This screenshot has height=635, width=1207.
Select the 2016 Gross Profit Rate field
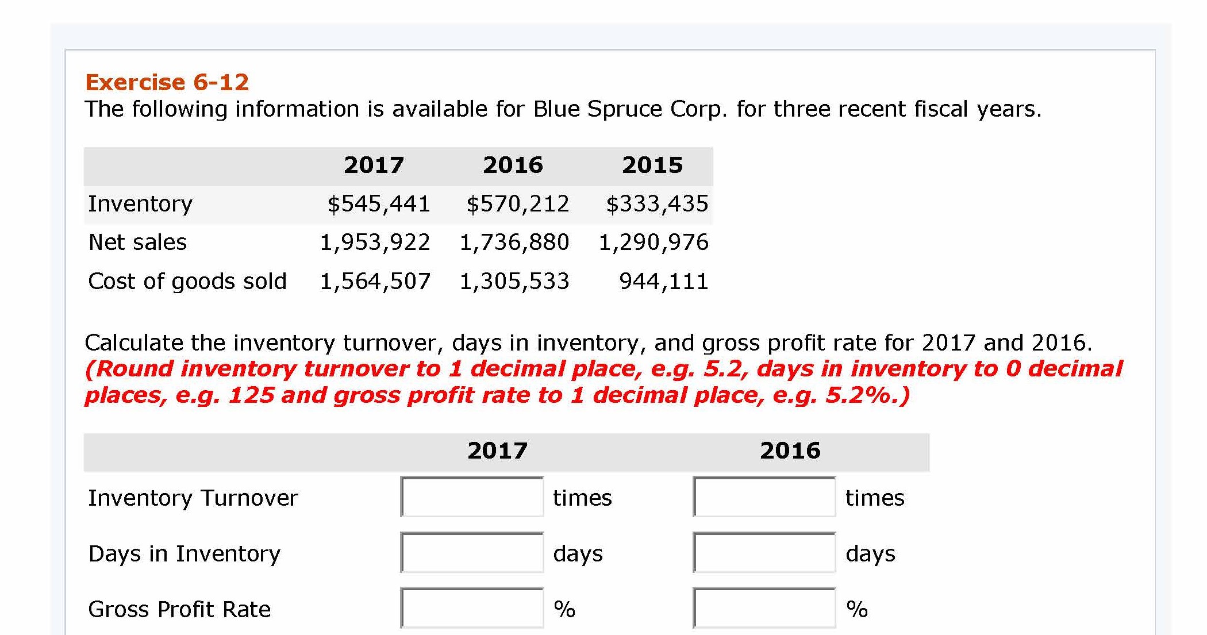(x=764, y=608)
